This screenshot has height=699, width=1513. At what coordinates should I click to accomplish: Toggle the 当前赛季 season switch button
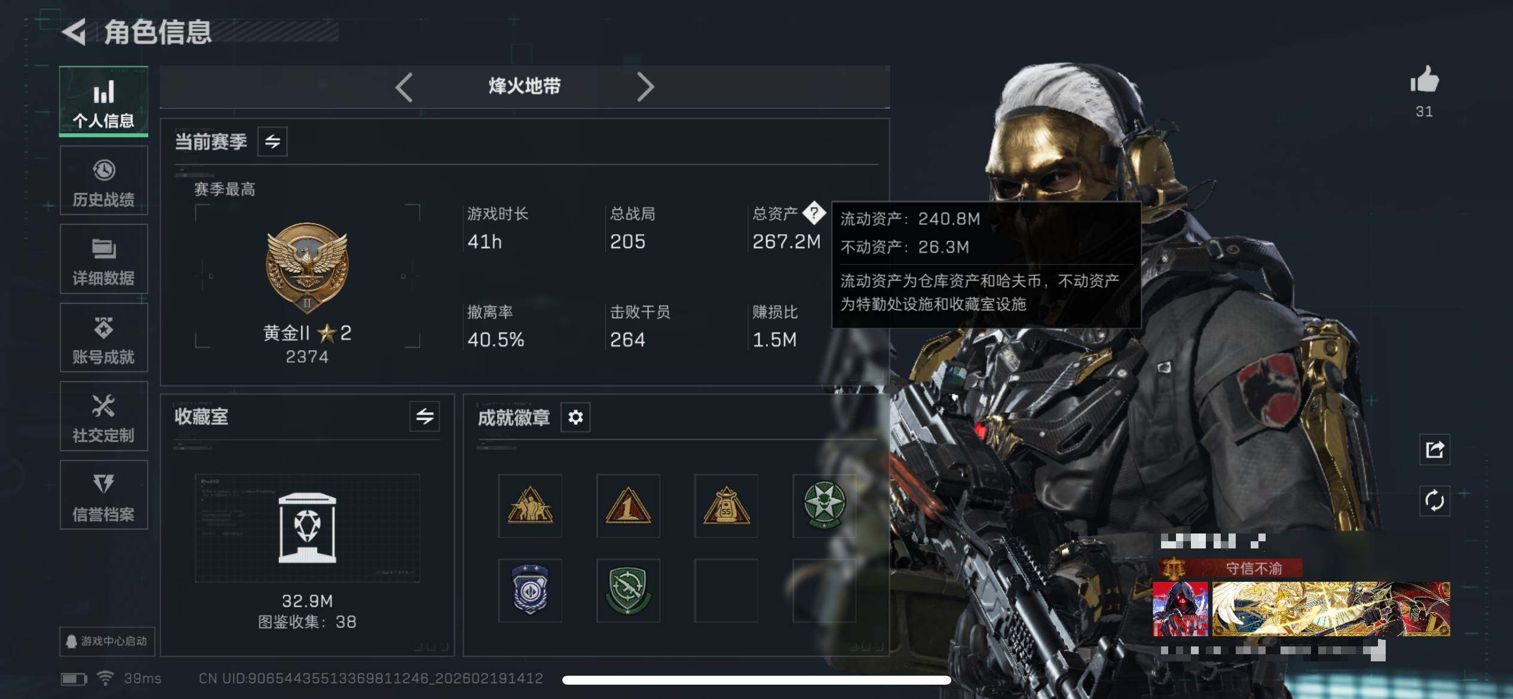click(272, 142)
